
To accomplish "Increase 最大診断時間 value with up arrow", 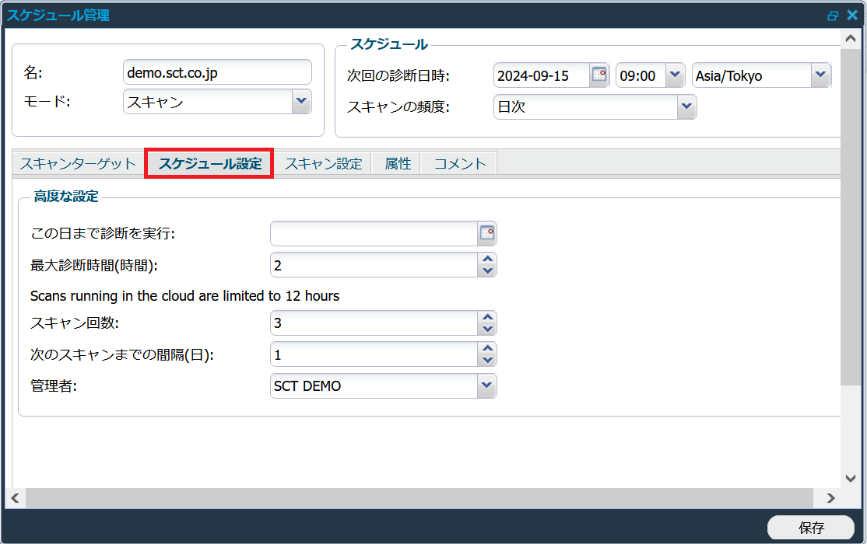I will click(x=487, y=259).
